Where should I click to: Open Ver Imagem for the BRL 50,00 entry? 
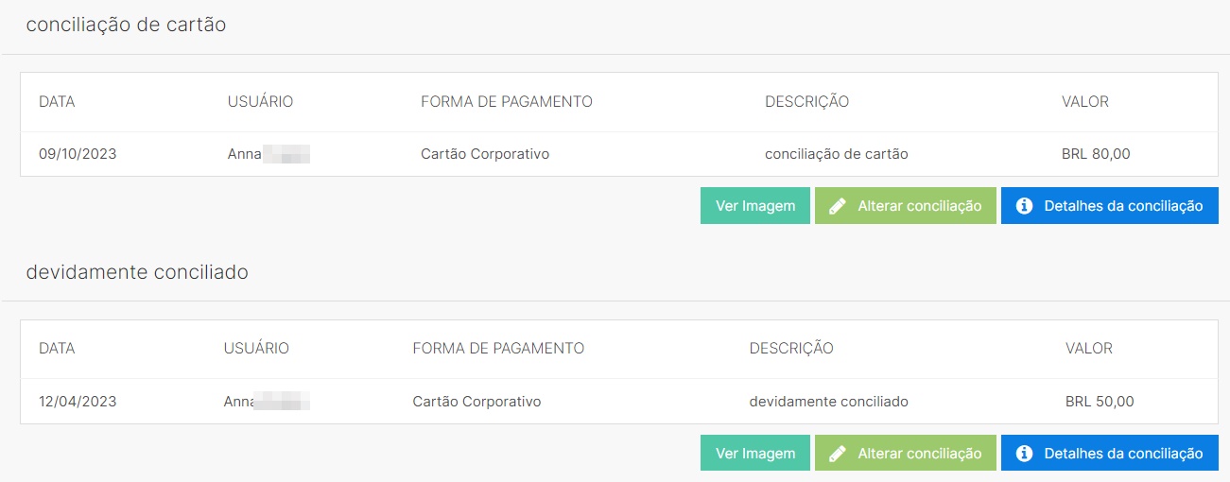pyautogui.click(x=754, y=454)
